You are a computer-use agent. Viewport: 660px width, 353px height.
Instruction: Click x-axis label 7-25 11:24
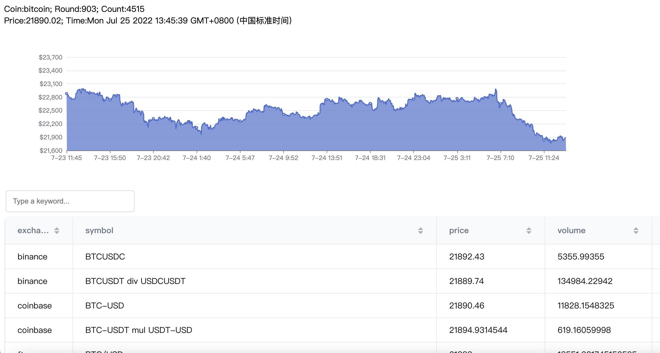(544, 158)
